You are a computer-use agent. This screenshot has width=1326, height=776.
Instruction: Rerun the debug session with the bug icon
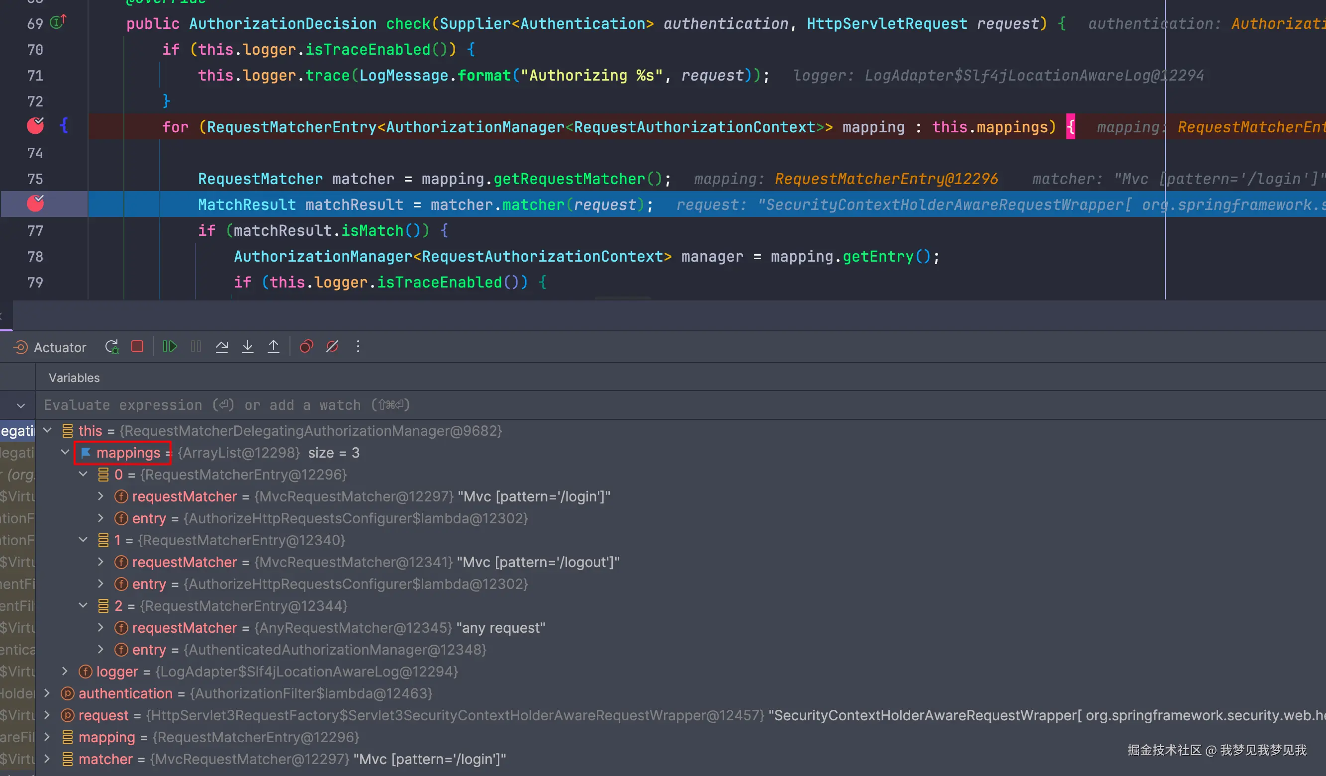pos(111,347)
